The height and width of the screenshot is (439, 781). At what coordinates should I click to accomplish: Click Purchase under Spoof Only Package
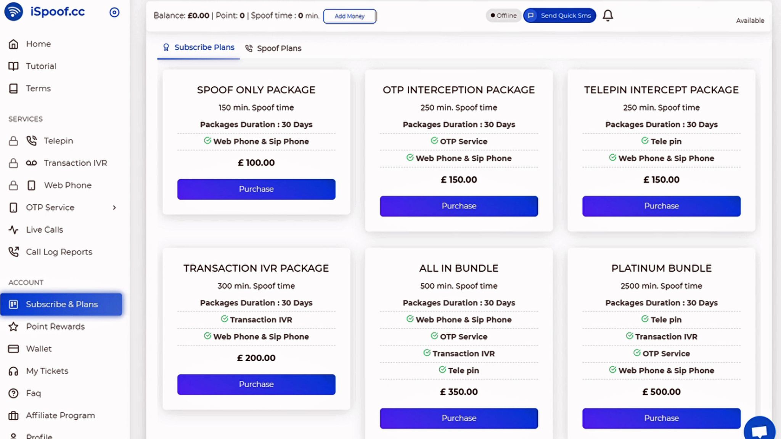(256, 189)
